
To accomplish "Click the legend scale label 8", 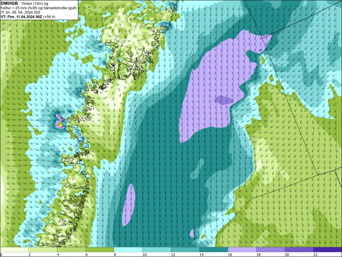I will [115, 255].
